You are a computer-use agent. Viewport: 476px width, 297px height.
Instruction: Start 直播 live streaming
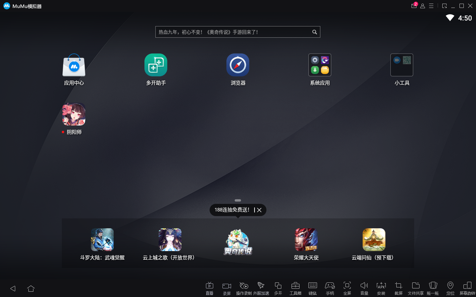(x=210, y=288)
